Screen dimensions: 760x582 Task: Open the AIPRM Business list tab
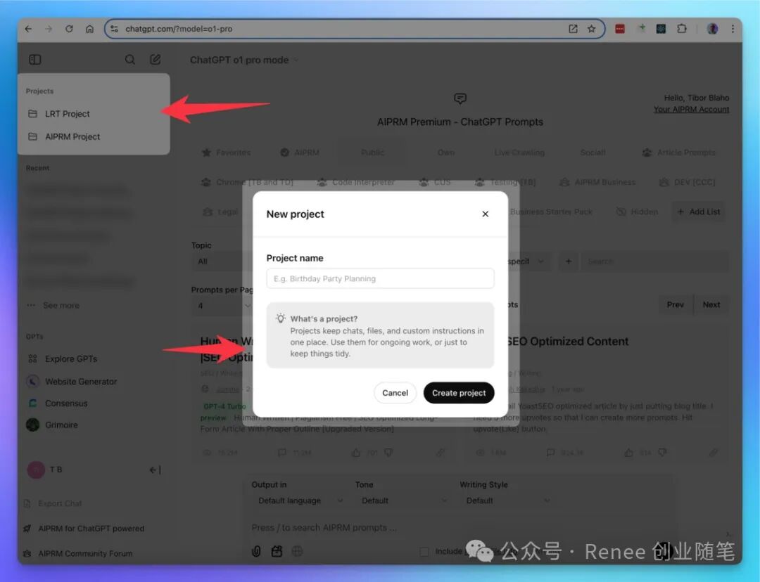coord(597,182)
